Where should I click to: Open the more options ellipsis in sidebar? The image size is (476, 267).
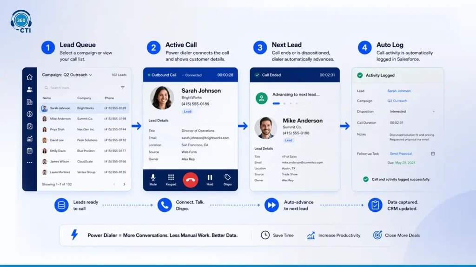pos(29,163)
